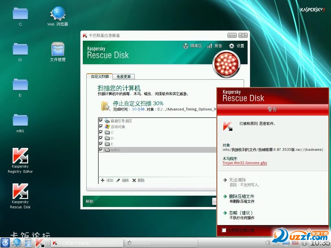The width and height of the screenshot is (331, 248).
Task: Click the Screenshot taskbar window button
Action: click(161, 243)
